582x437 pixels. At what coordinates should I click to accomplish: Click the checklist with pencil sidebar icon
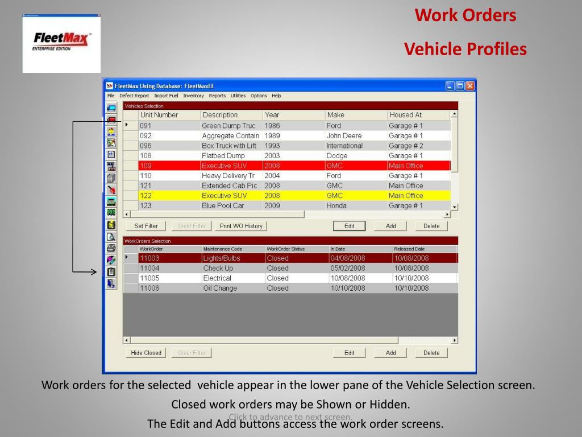pyautogui.click(x=111, y=143)
